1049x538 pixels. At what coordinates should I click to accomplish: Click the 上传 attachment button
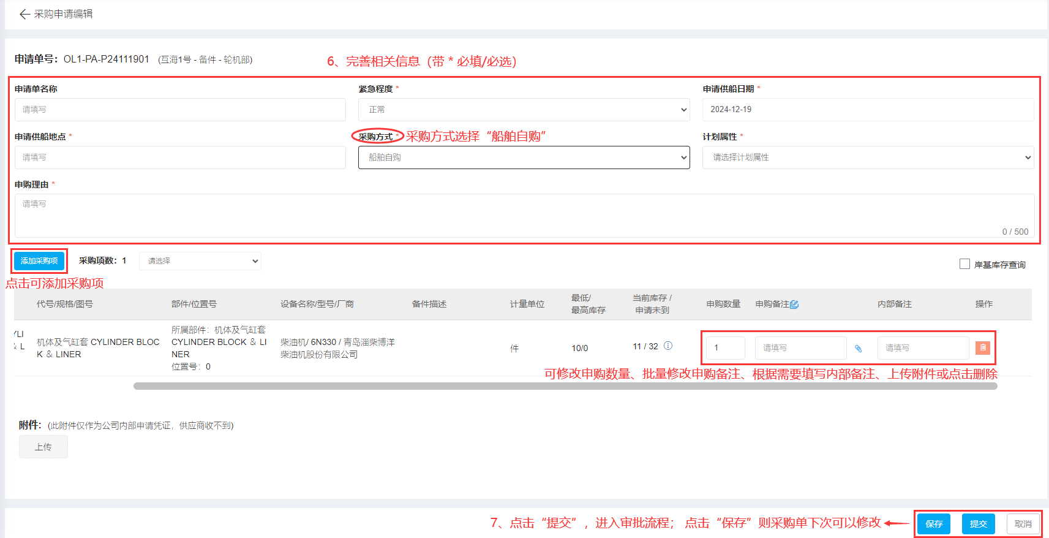pyautogui.click(x=43, y=447)
